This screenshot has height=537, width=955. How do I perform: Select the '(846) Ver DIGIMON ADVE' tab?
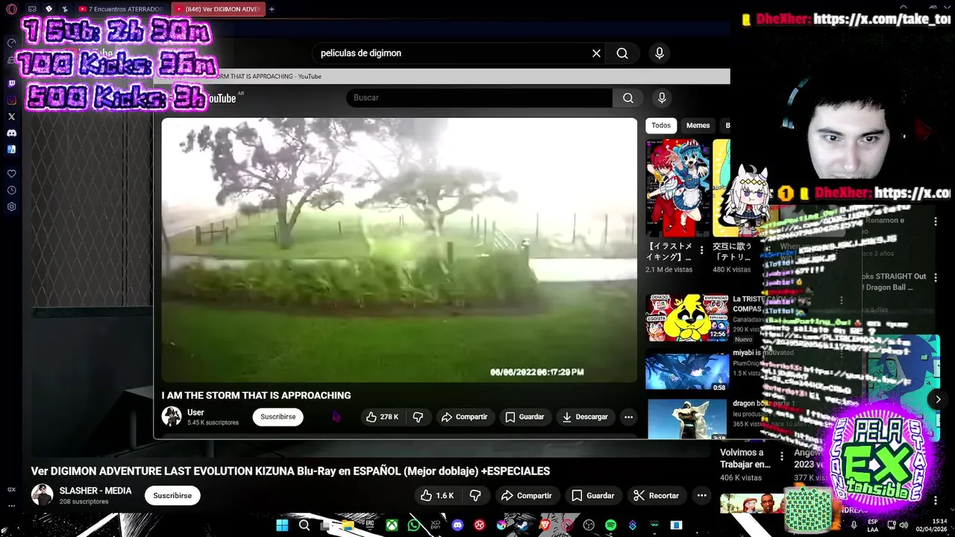(217, 9)
